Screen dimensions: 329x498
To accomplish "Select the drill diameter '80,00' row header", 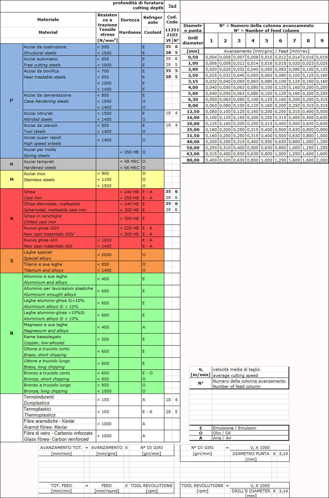I will 193,160.
